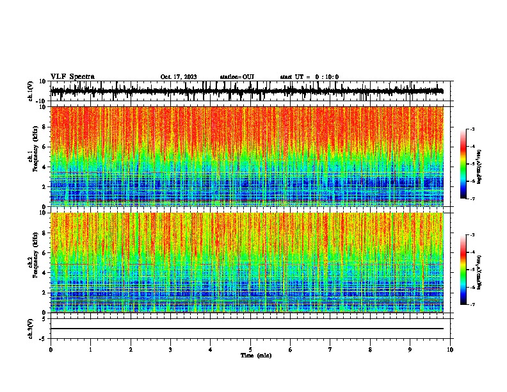507x392 pixels.
Task: Click the "station=OUI" header label
Action: [x=237, y=77]
